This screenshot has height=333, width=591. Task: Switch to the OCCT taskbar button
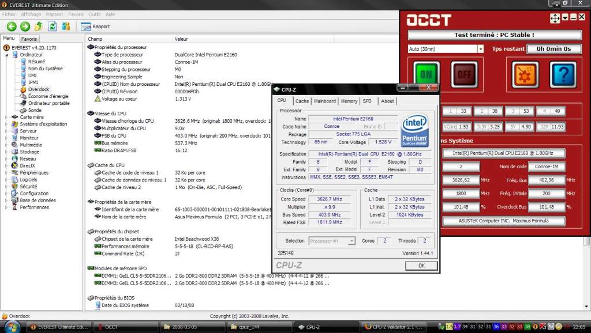125,327
